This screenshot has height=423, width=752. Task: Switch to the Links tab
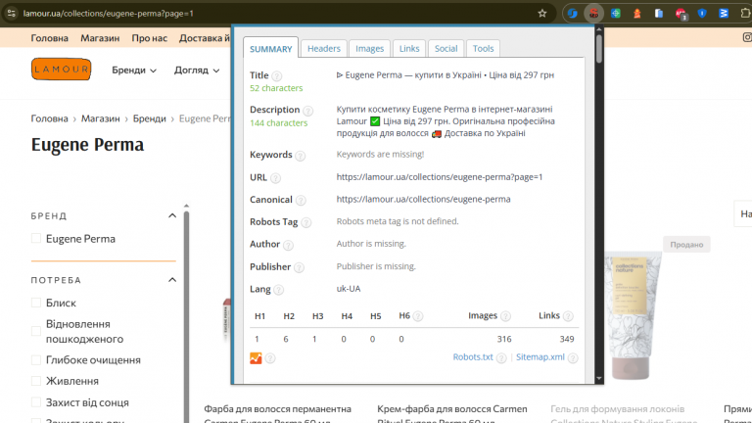[x=409, y=48]
